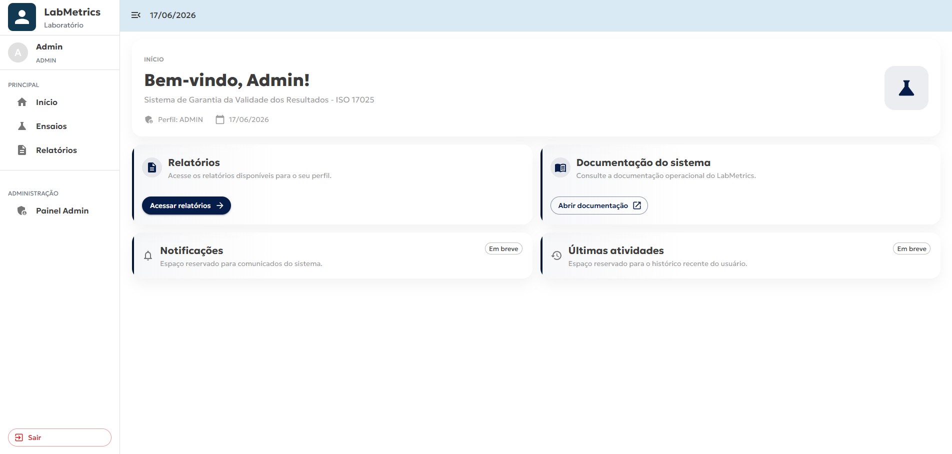
Task: Click the LabMetrics logo icon
Action: point(22,17)
